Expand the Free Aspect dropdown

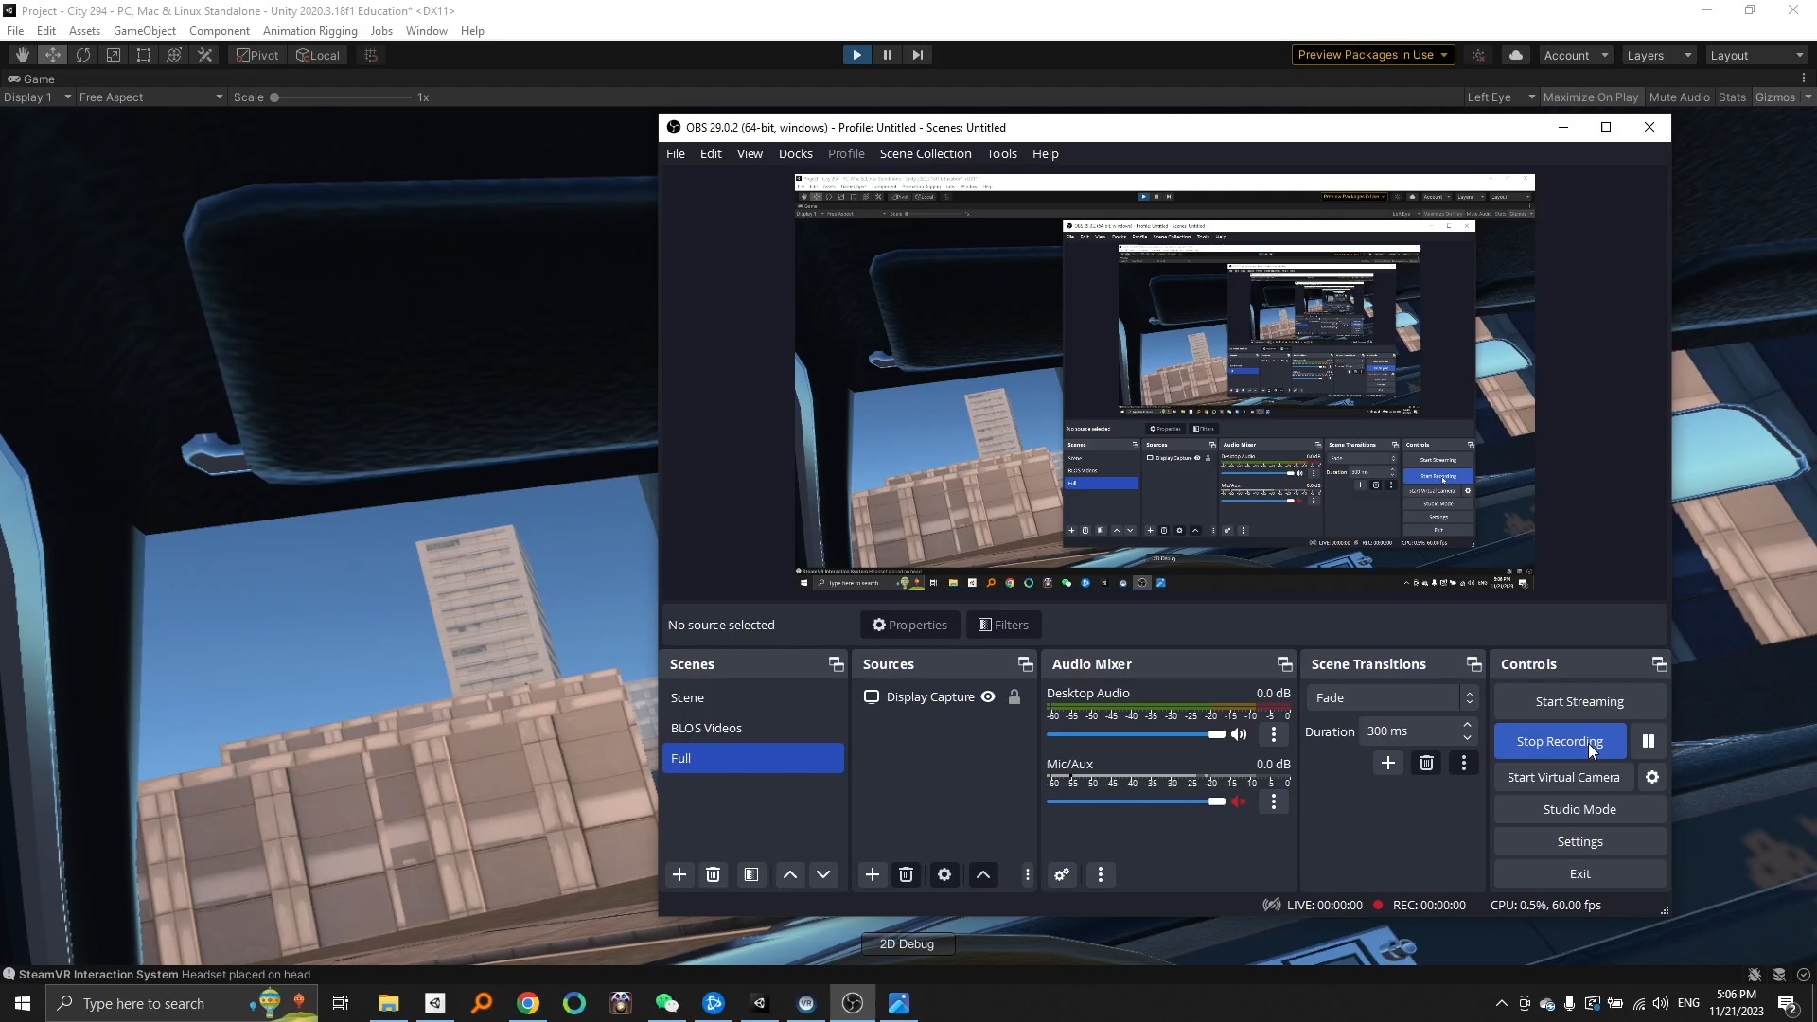click(x=151, y=97)
